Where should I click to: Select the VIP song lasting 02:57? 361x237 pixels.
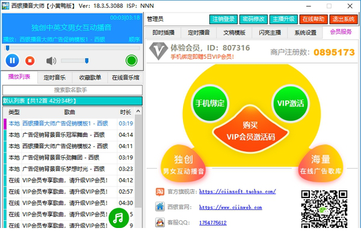(69, 192)
